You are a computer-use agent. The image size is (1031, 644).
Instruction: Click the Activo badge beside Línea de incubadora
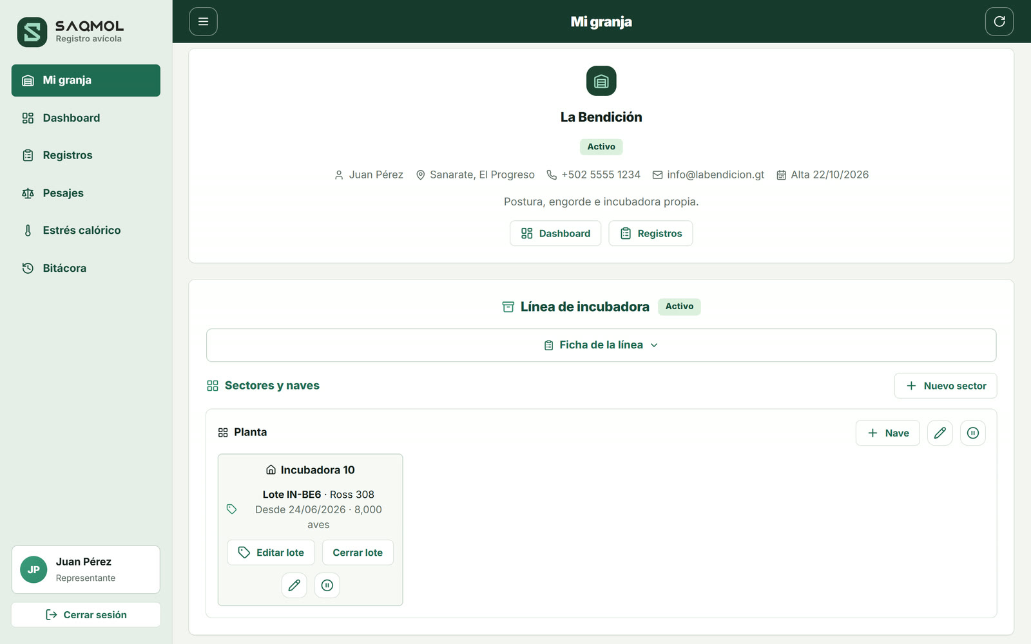coord(679,307)
